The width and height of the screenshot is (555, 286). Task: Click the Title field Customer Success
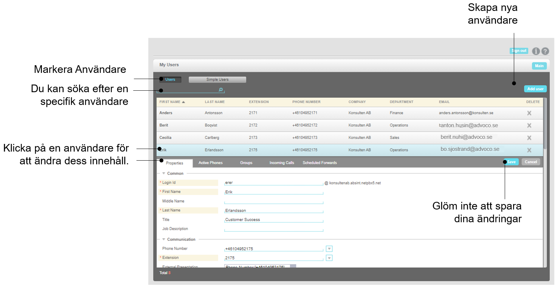click(274, 220)
